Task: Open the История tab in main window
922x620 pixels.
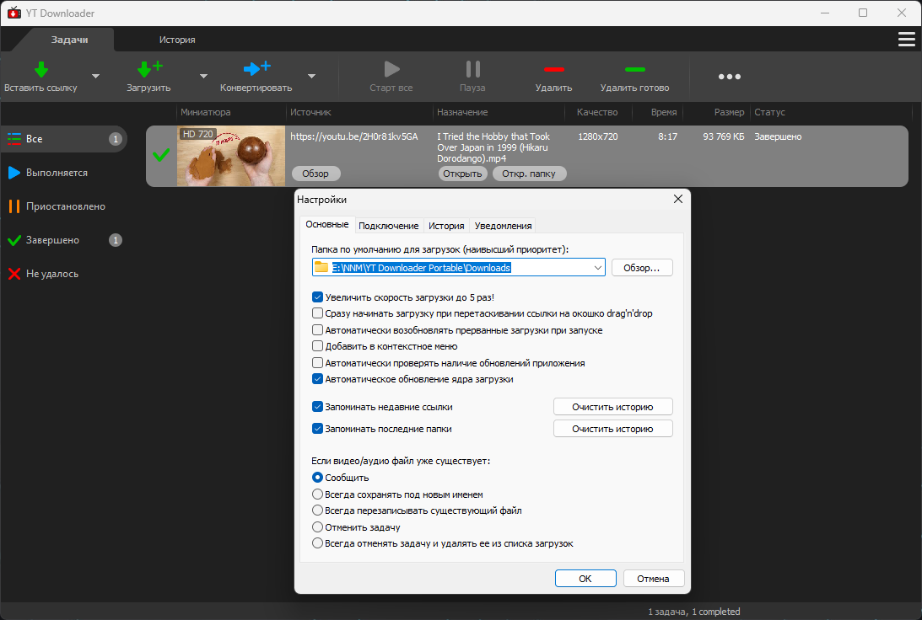Action: coord(177,40)
